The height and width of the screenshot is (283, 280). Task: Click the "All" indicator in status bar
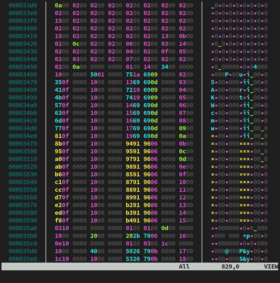[184, 266]
